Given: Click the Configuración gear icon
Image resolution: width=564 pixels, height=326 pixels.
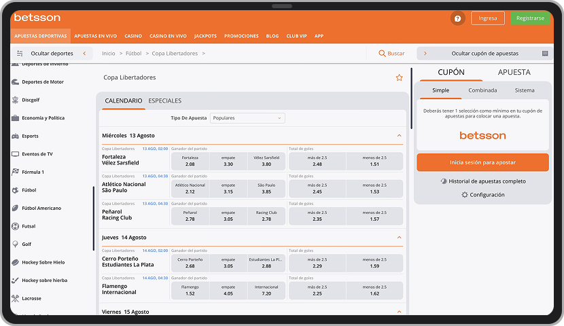Looking at the screenshot, I should coord(465,195).
